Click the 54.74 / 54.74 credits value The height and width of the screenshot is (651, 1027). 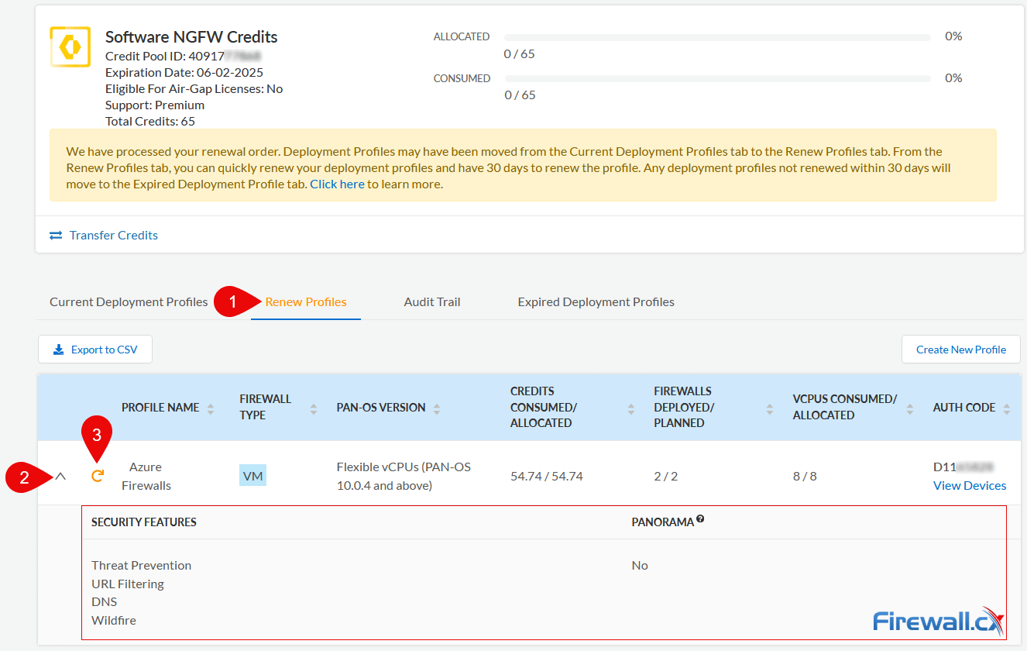pos(547,477)
